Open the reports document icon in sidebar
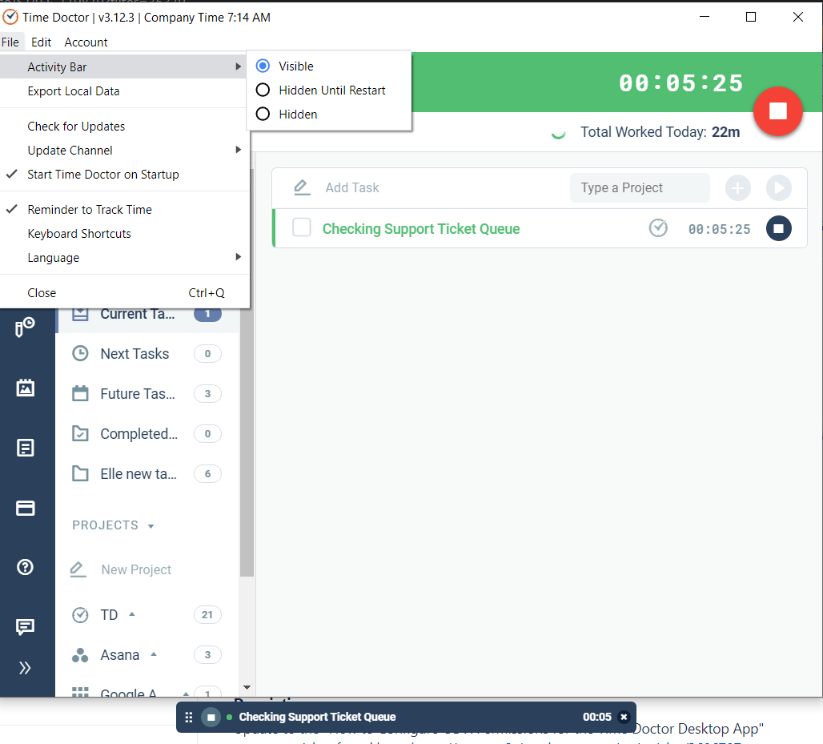The width and height of the screenshot is (823, 744). click(x=25, y=448)
